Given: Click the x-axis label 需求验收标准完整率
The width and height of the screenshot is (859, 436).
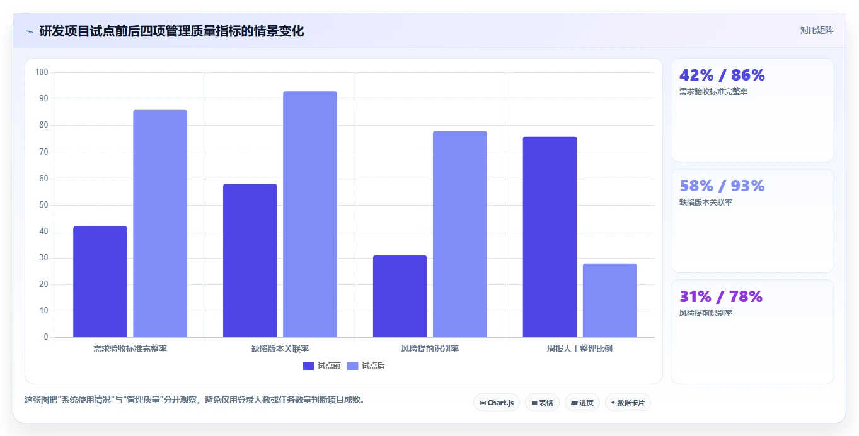Looking at the screenshot, I should pos(130,349).
